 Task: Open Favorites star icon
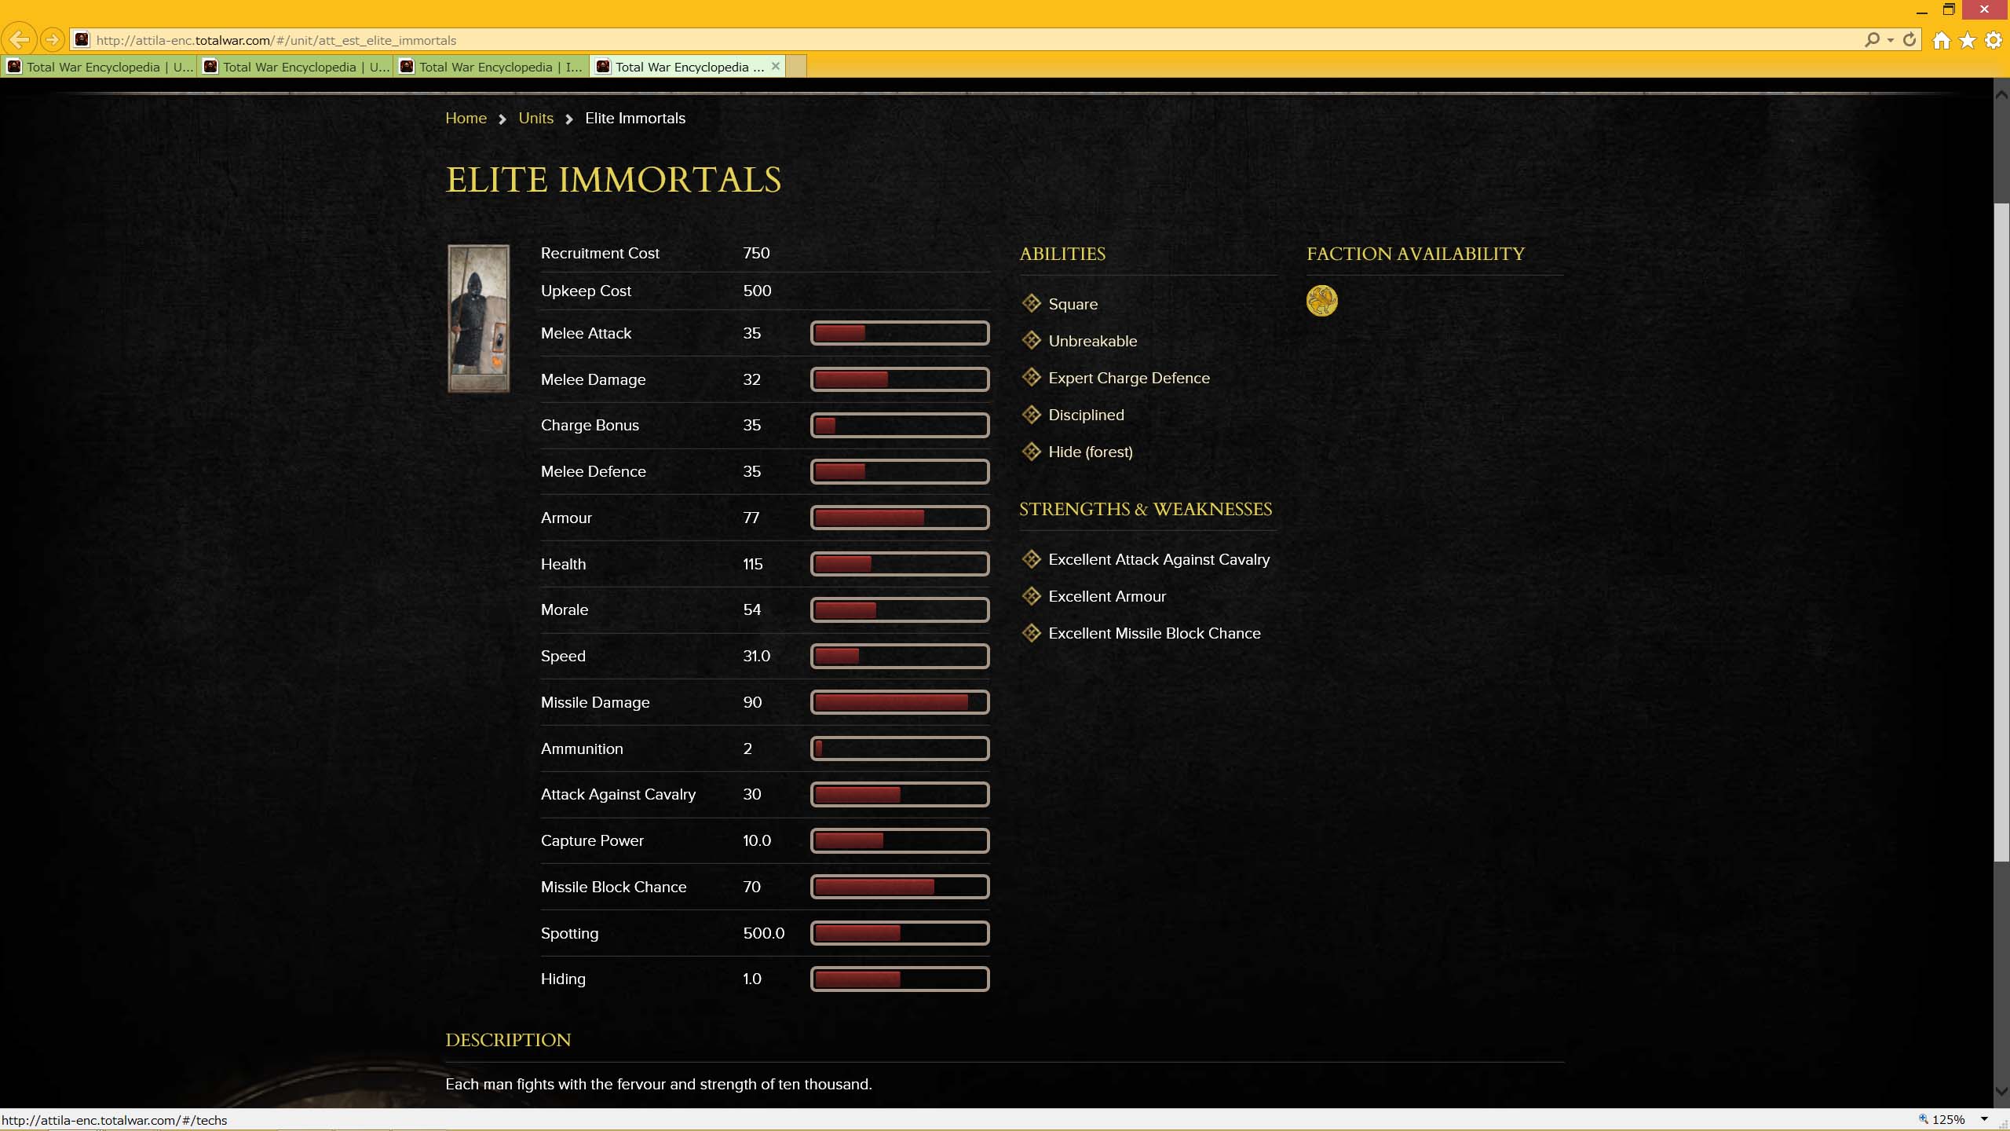[1968, 40]
